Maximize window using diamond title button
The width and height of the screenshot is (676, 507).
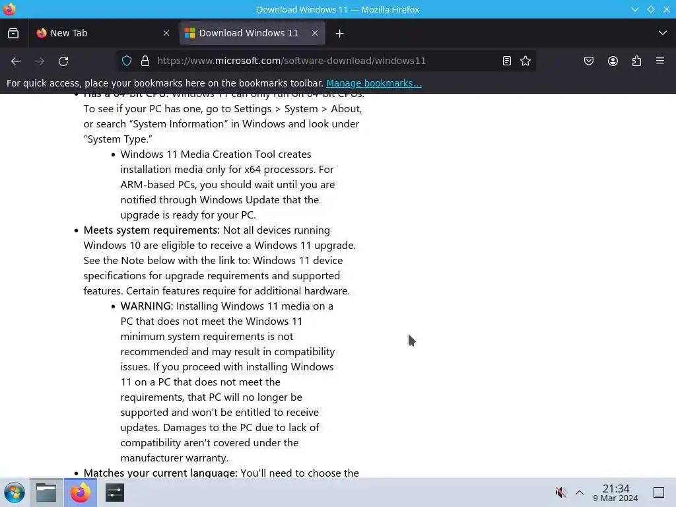click(650, 9)
